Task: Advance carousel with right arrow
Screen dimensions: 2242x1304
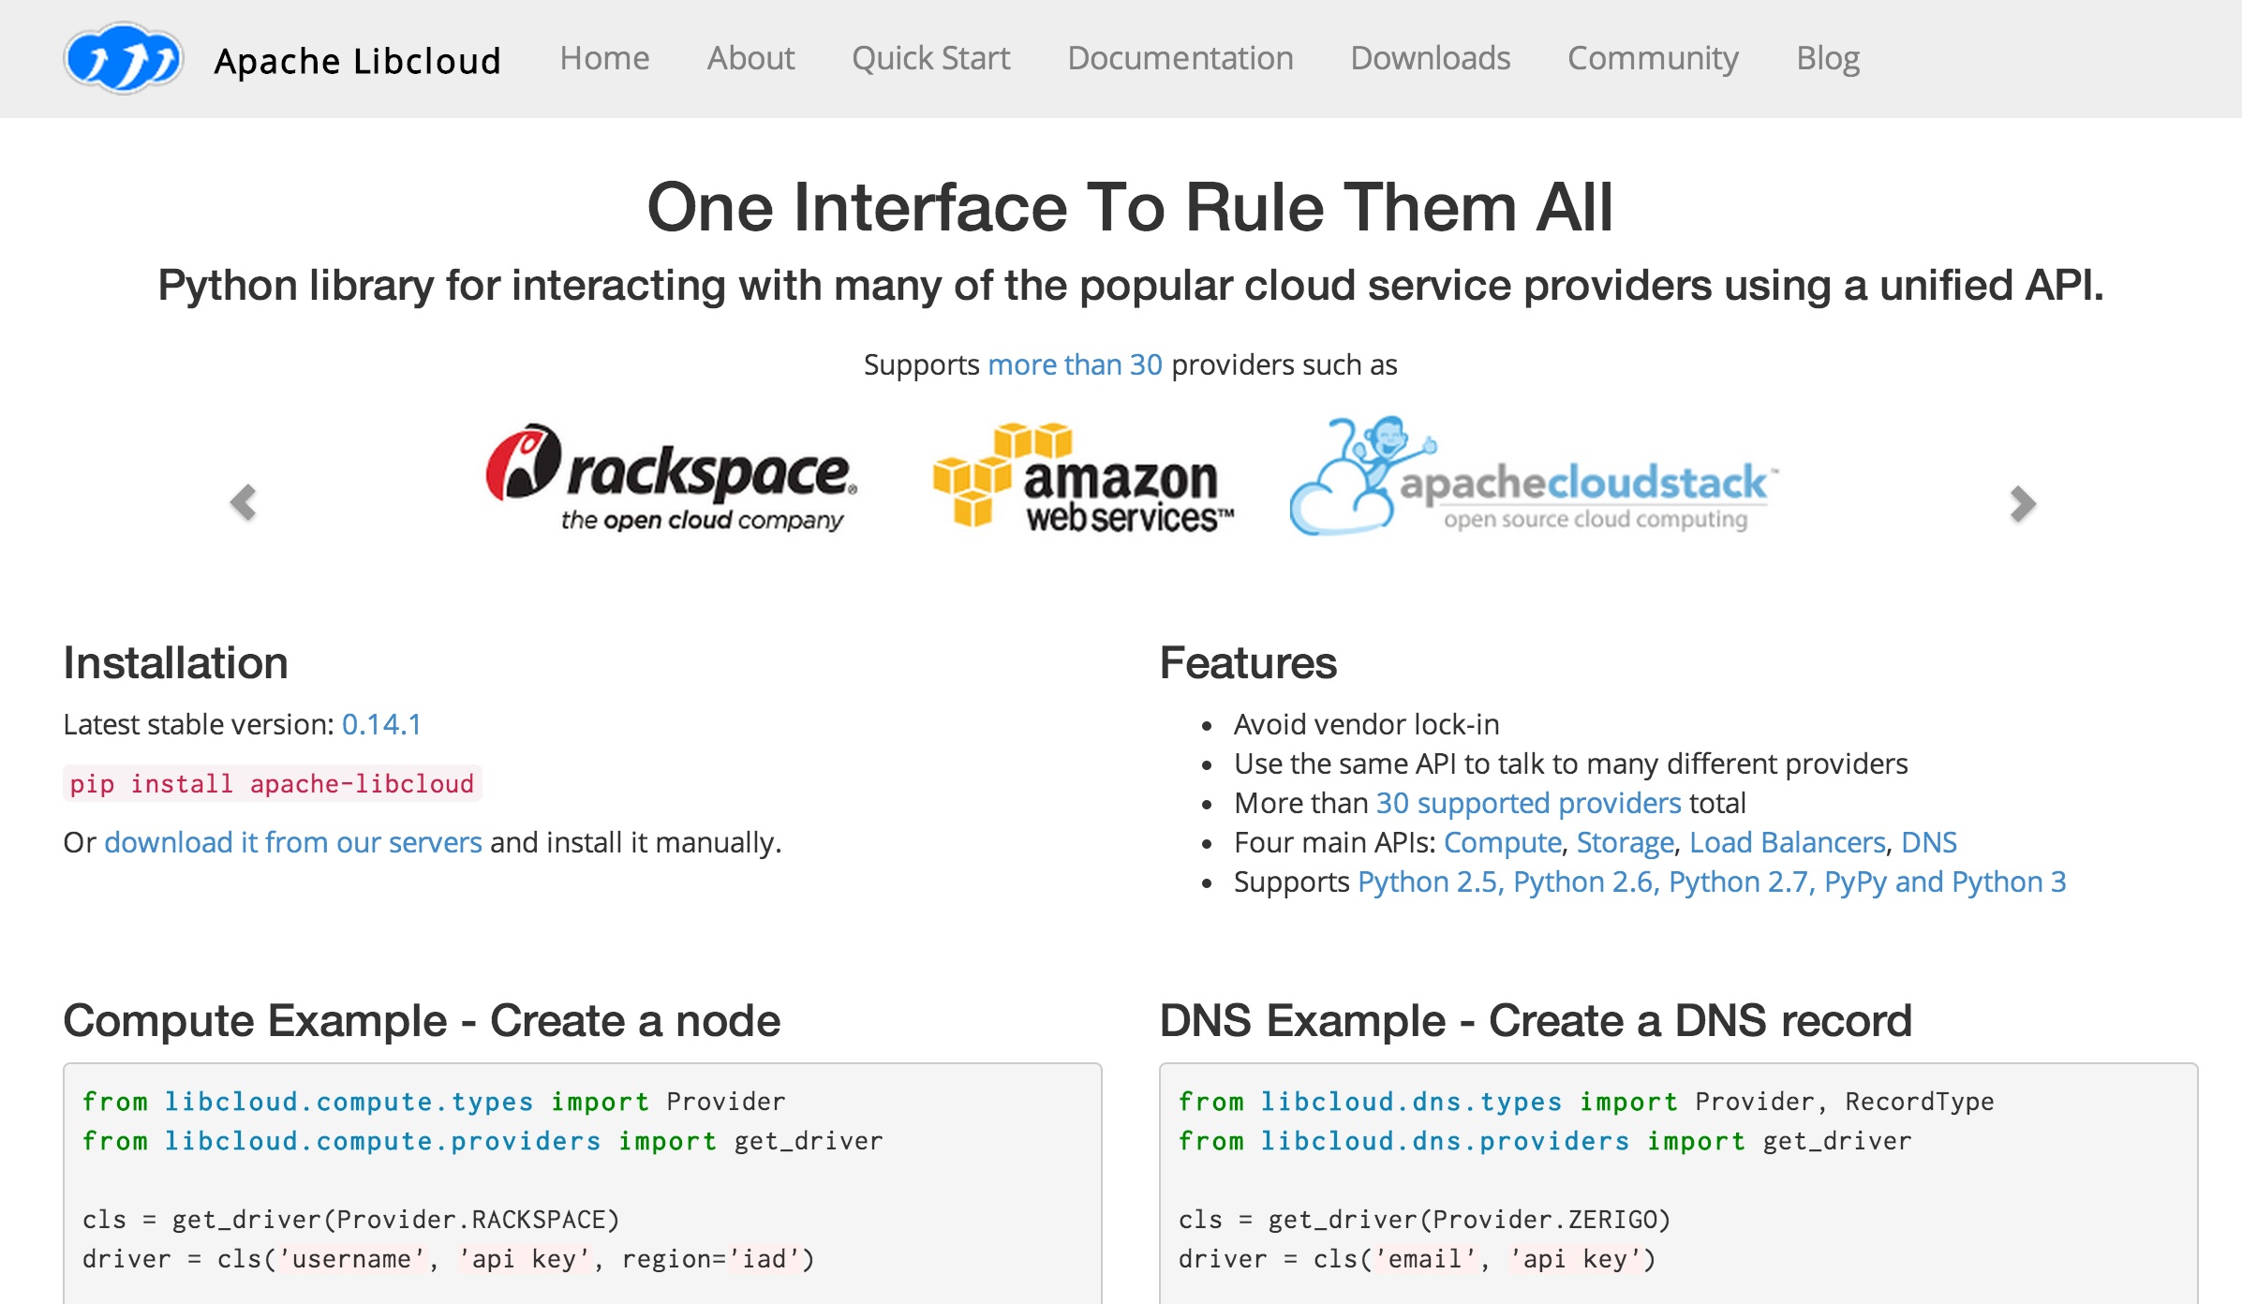Action: pos(2023,504)
